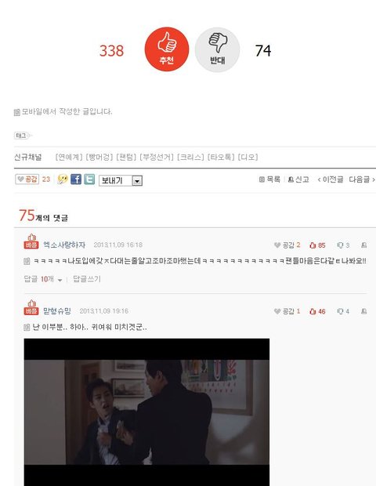Click 답글쓰기 to write a reply

tap(87, 279)
